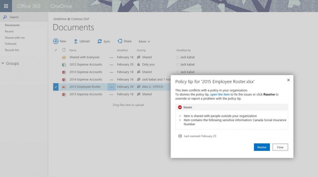Click the Close button in policy tip

coord(280,147)
